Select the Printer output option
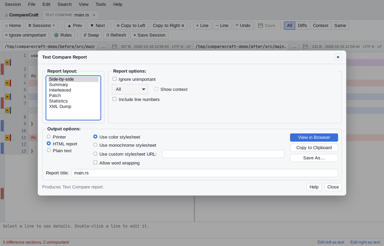The image size is (384, 246). pyautogui.click(x=49, y=137)
